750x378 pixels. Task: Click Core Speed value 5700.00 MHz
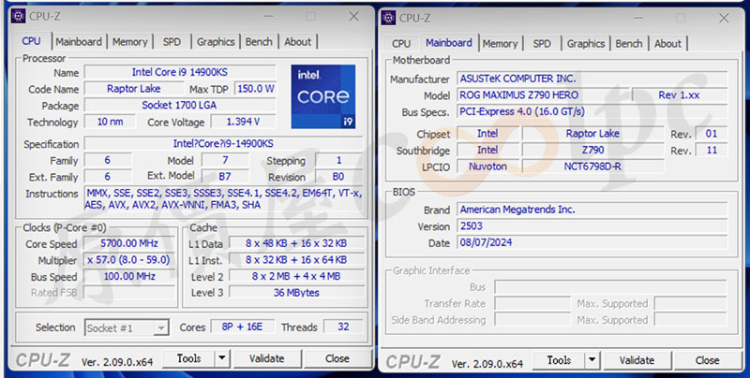(129, 243)
